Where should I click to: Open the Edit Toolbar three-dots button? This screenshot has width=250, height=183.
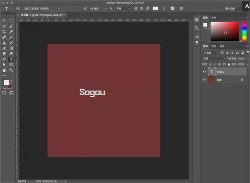[4, 75]
